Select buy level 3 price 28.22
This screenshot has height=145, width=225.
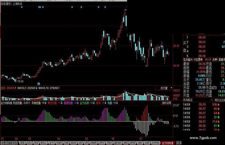point(202,47)
